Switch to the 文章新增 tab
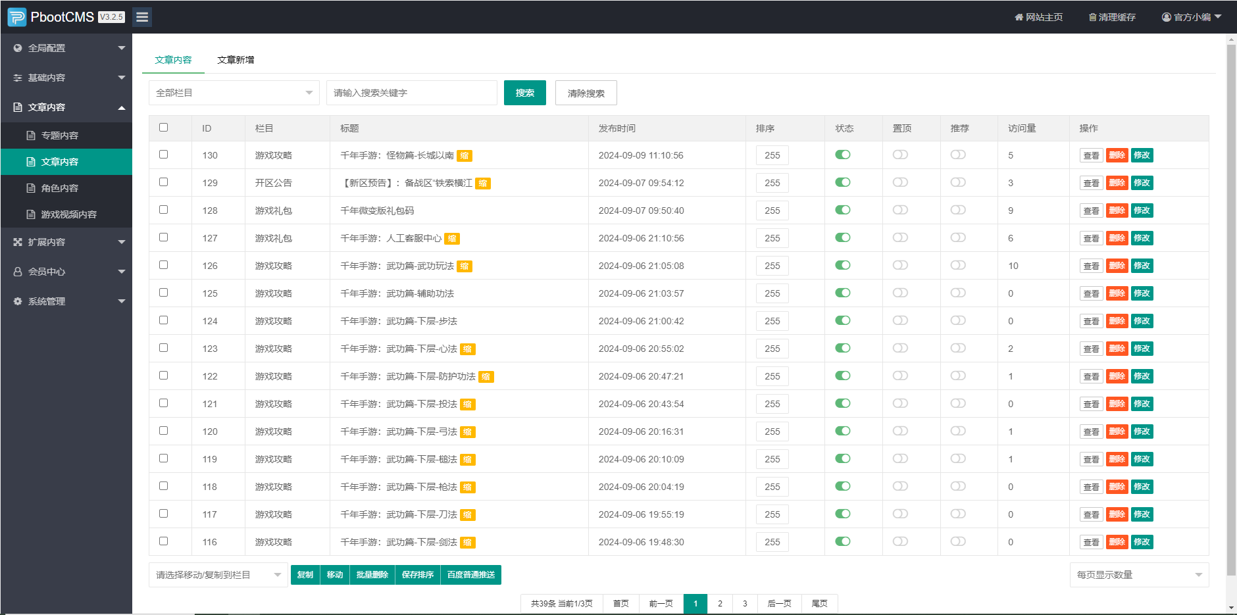The image size is (1237, 615). click(x=236, y=60)
